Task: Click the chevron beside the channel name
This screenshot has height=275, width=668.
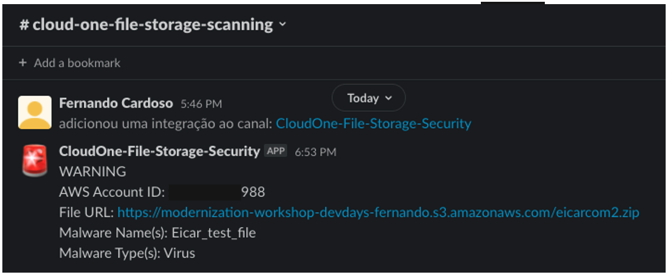Action: point(282,25)
